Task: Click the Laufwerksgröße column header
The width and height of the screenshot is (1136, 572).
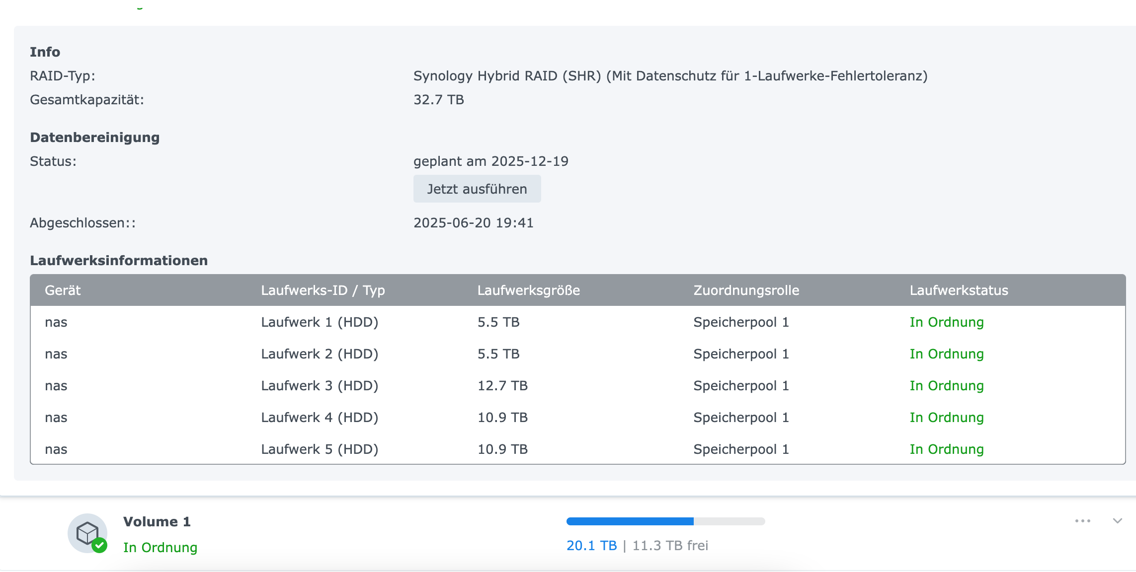Action: (528, 290)
